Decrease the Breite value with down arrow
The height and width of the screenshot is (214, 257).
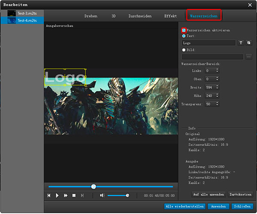coord(217,89)
